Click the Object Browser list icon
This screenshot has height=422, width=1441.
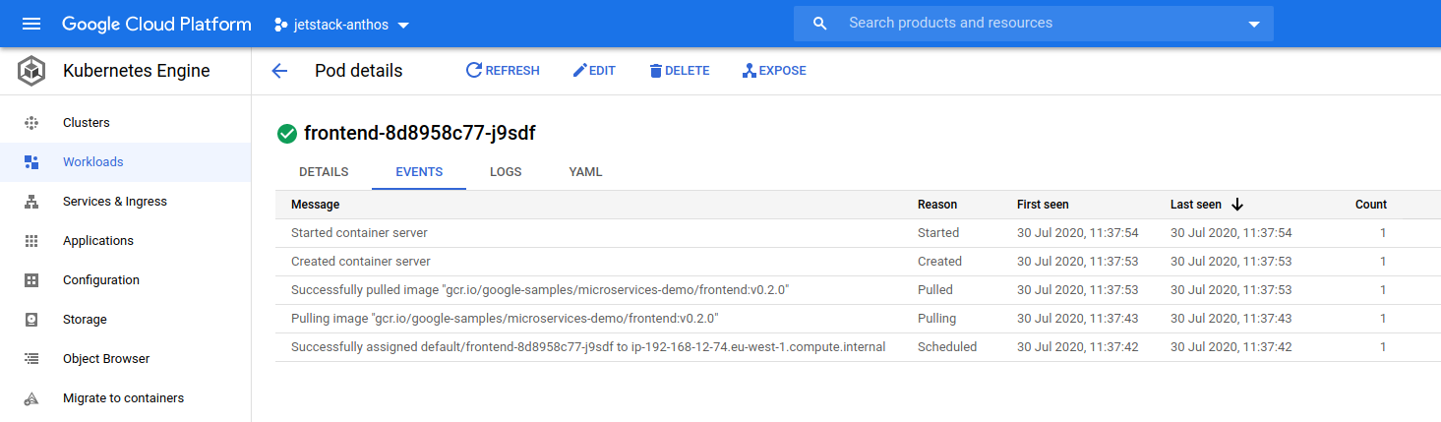pos(31,359)
